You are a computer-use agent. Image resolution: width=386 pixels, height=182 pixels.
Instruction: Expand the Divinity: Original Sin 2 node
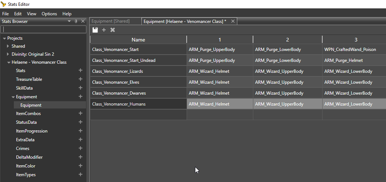coord(8,54)
